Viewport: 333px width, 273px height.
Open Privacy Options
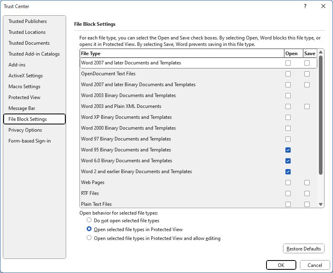pos(34,130)
